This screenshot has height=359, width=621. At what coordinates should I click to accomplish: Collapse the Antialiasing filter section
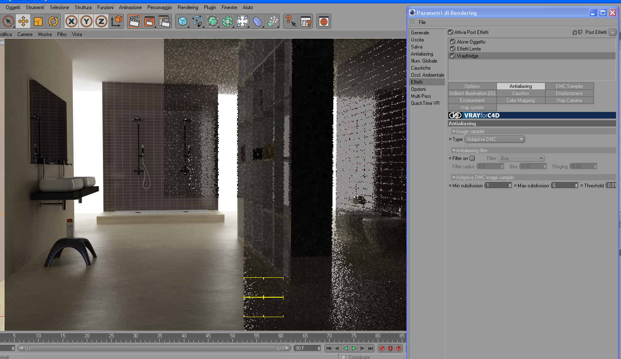coord(454,150)
